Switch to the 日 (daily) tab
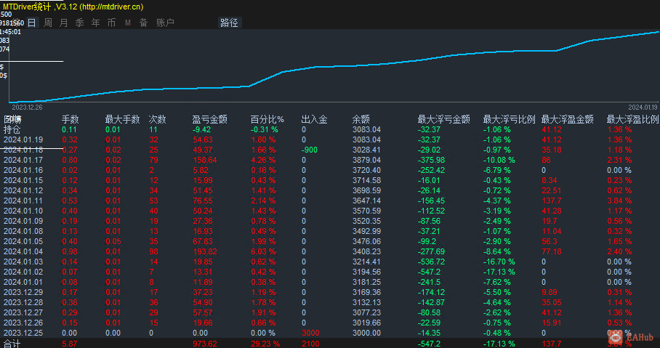660x348 pixels. pos(32,23)
